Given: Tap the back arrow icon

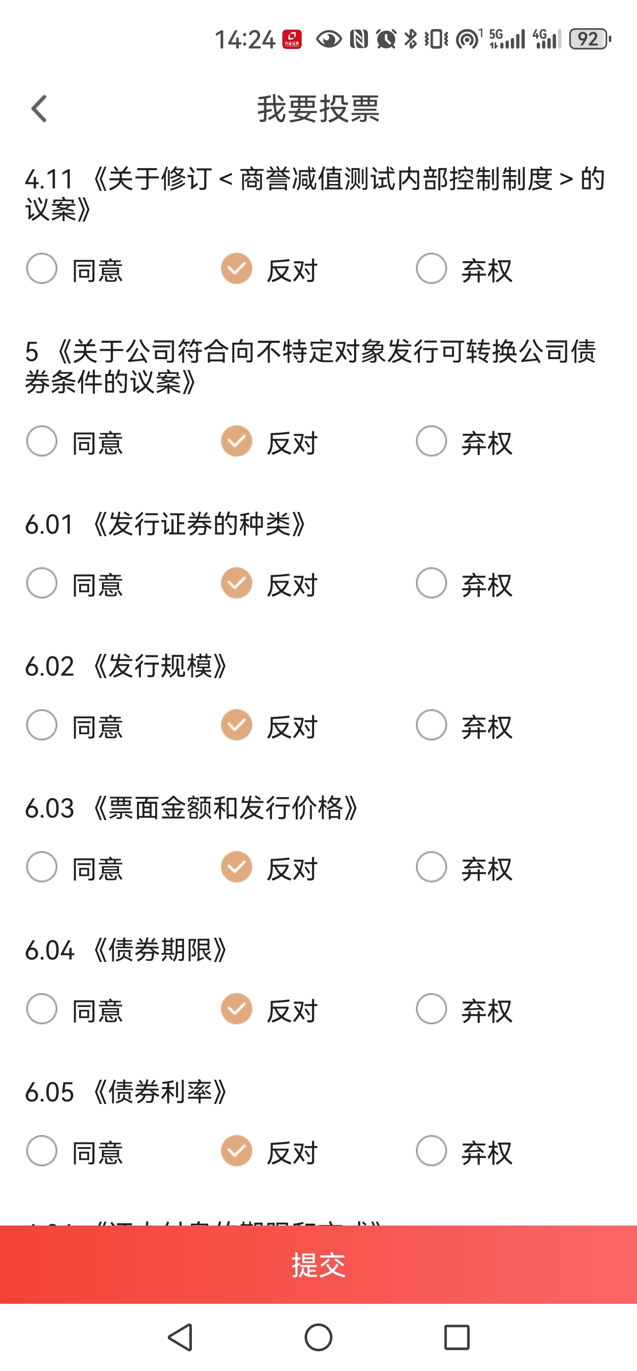Looking at the screenshot, I should pyautogui.click(x=39, y=109).
